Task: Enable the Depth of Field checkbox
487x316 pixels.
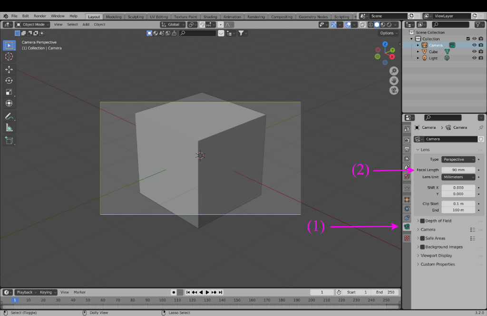Action: pyautogui.click(x=422, y=221)
